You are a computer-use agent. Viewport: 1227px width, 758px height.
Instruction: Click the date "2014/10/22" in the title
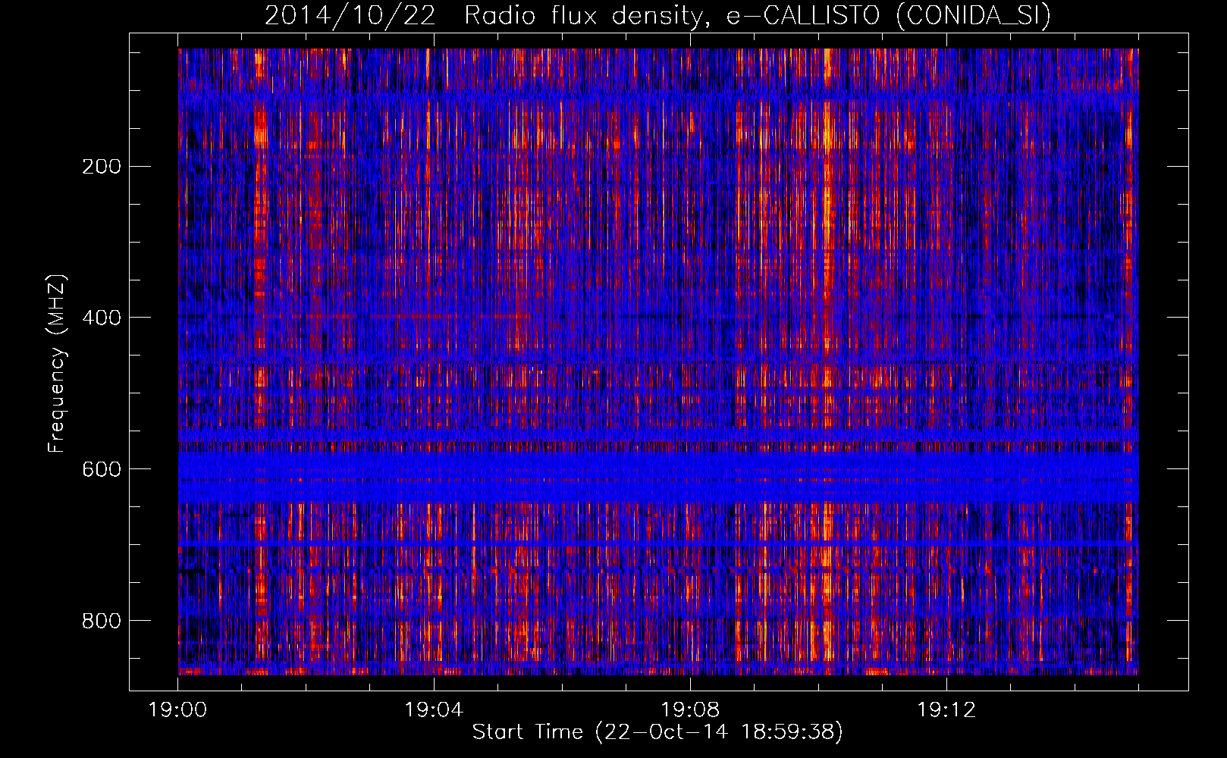(350, 15)
